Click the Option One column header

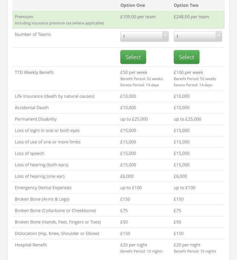tap(132, 5)
